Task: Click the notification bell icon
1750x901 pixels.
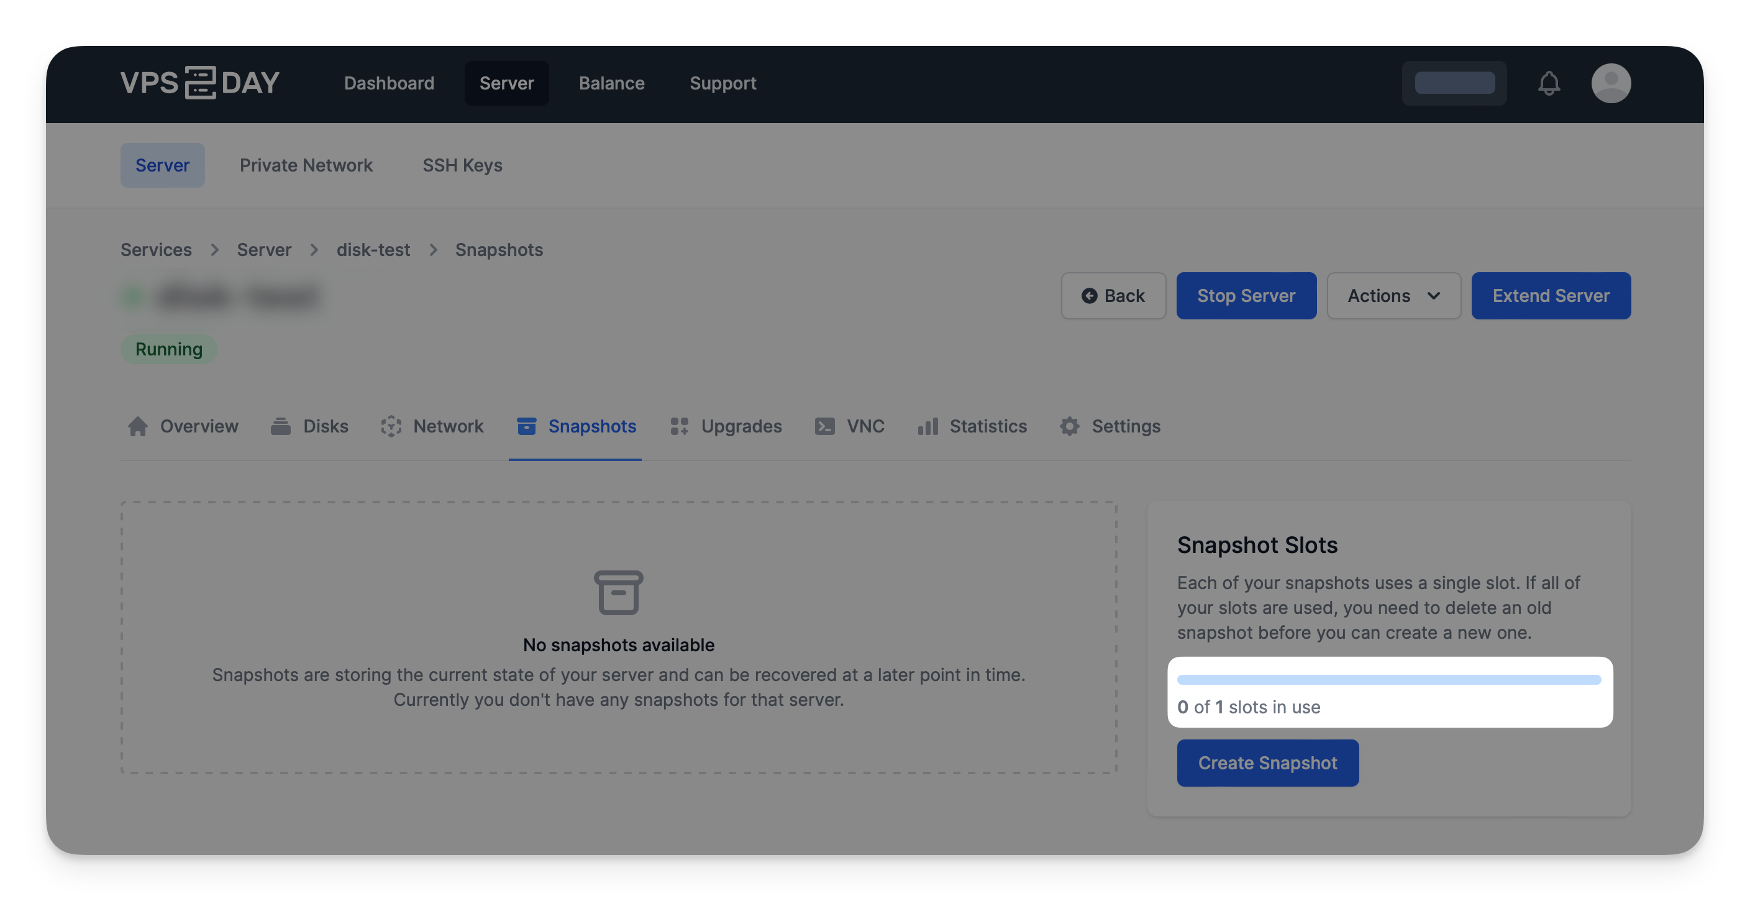Action: (1548, 83)
